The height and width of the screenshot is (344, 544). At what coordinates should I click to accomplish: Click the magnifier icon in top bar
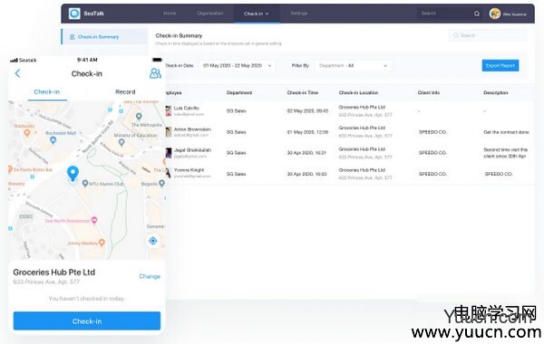click(477, 14)
